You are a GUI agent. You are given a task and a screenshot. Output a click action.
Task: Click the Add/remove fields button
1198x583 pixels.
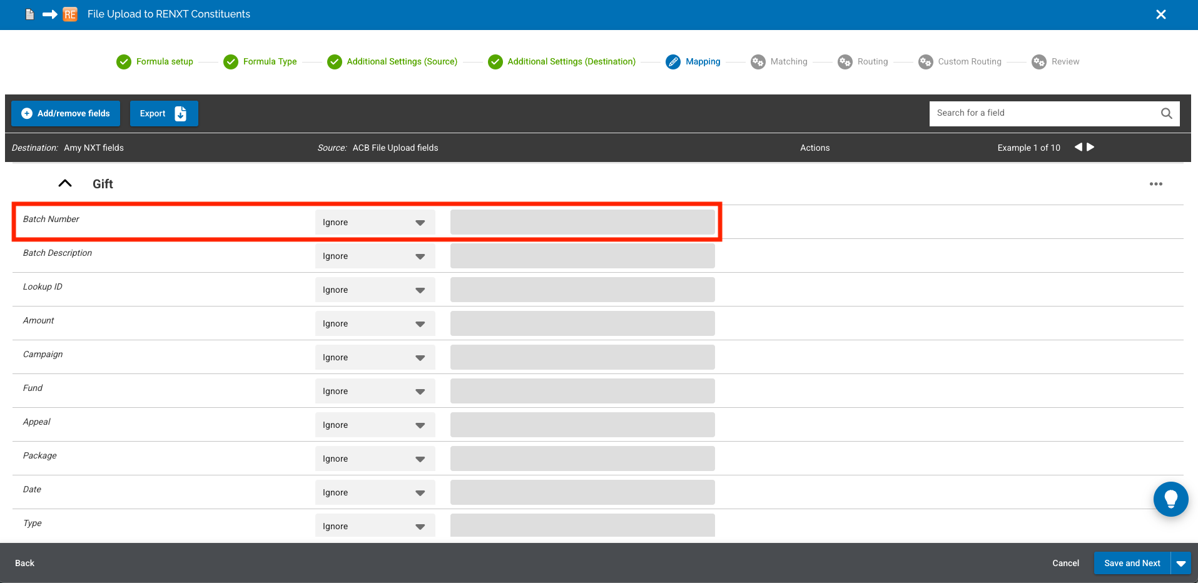tap(65, 113)
